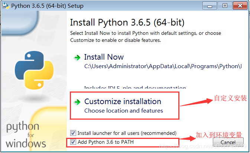250x153 pixels.
Task: Click 'Choose location and features' text
Action: pos(124,110)
